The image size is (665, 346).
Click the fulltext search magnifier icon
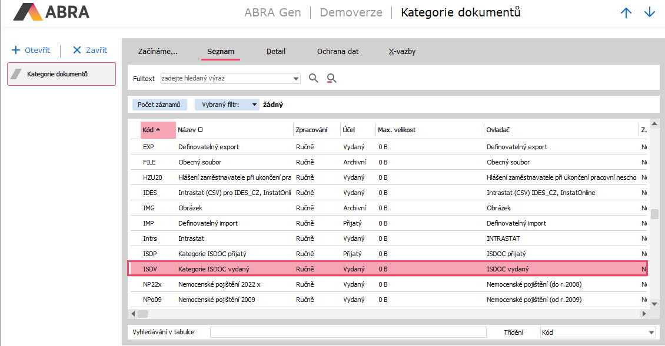[x=314, y=78]
